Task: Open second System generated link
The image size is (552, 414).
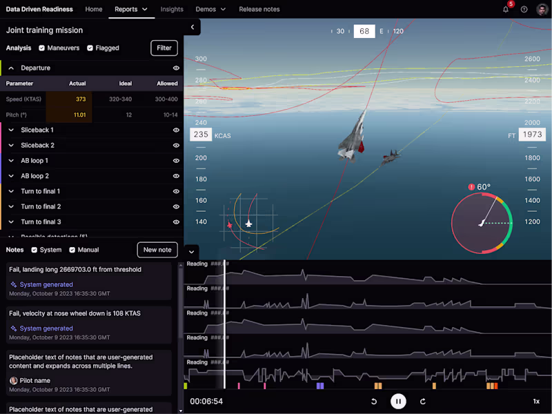Action: point(46,328)
